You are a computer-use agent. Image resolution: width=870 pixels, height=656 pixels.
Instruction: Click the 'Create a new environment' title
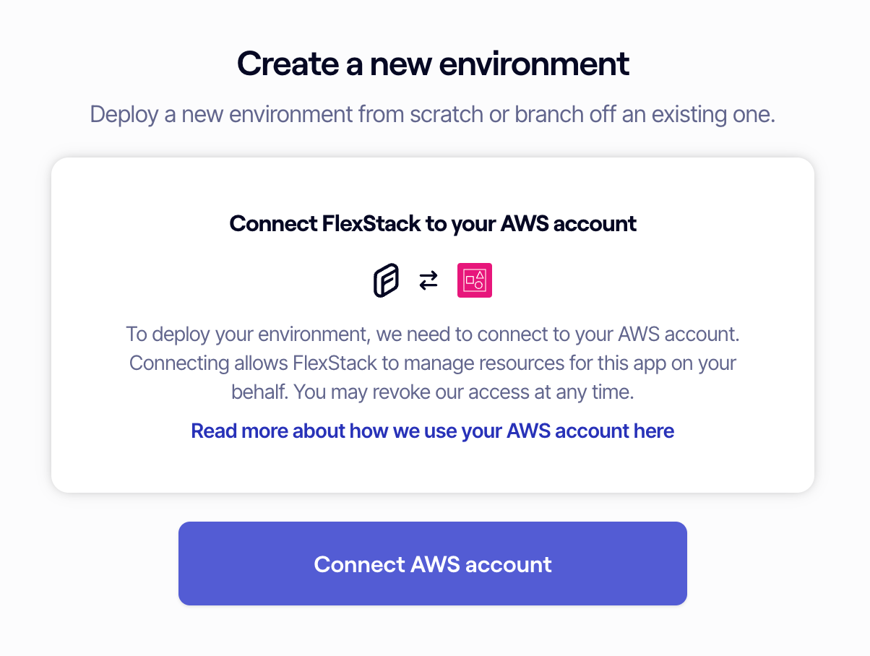(x=434, y=64)
